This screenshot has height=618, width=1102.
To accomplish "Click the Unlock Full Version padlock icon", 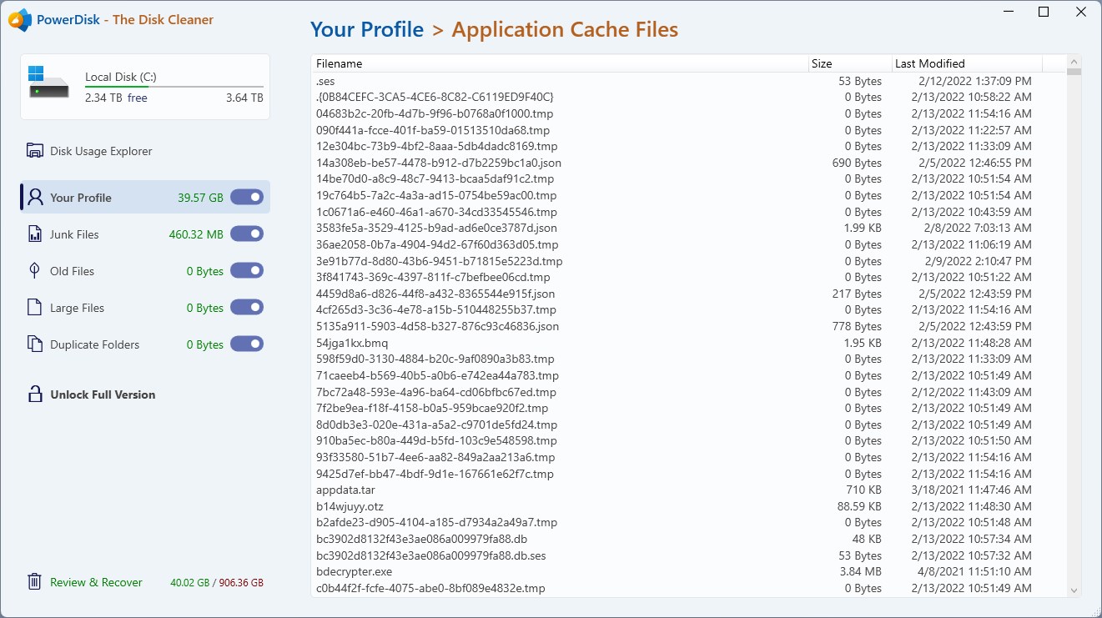I will pyautogui.click(x=35, y=394).
